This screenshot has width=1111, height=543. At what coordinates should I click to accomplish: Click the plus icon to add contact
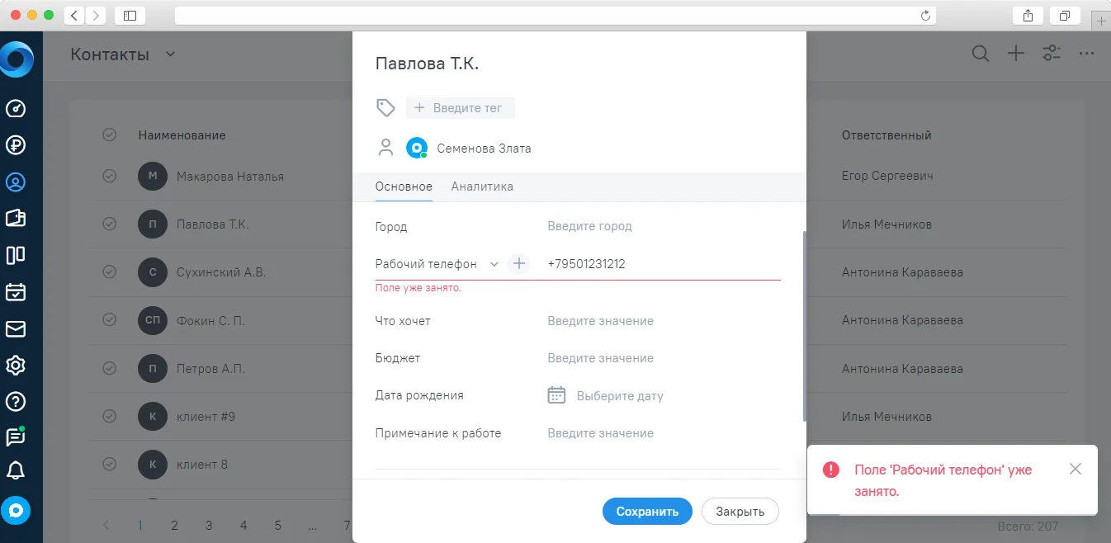pos(1016,54)
